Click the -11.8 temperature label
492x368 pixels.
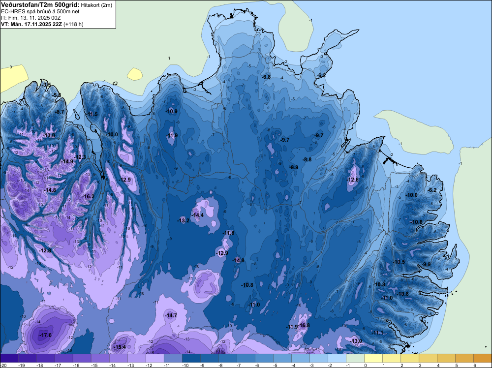[x=228, y=233]
